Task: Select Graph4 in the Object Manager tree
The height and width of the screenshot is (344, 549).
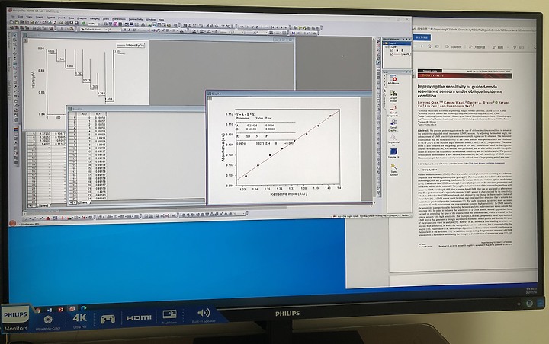Action: [392, 43]
